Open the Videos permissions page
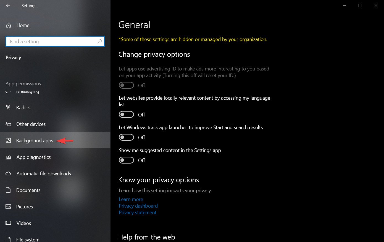The width and height of the screenshot is (384, 242). [55, 223]
